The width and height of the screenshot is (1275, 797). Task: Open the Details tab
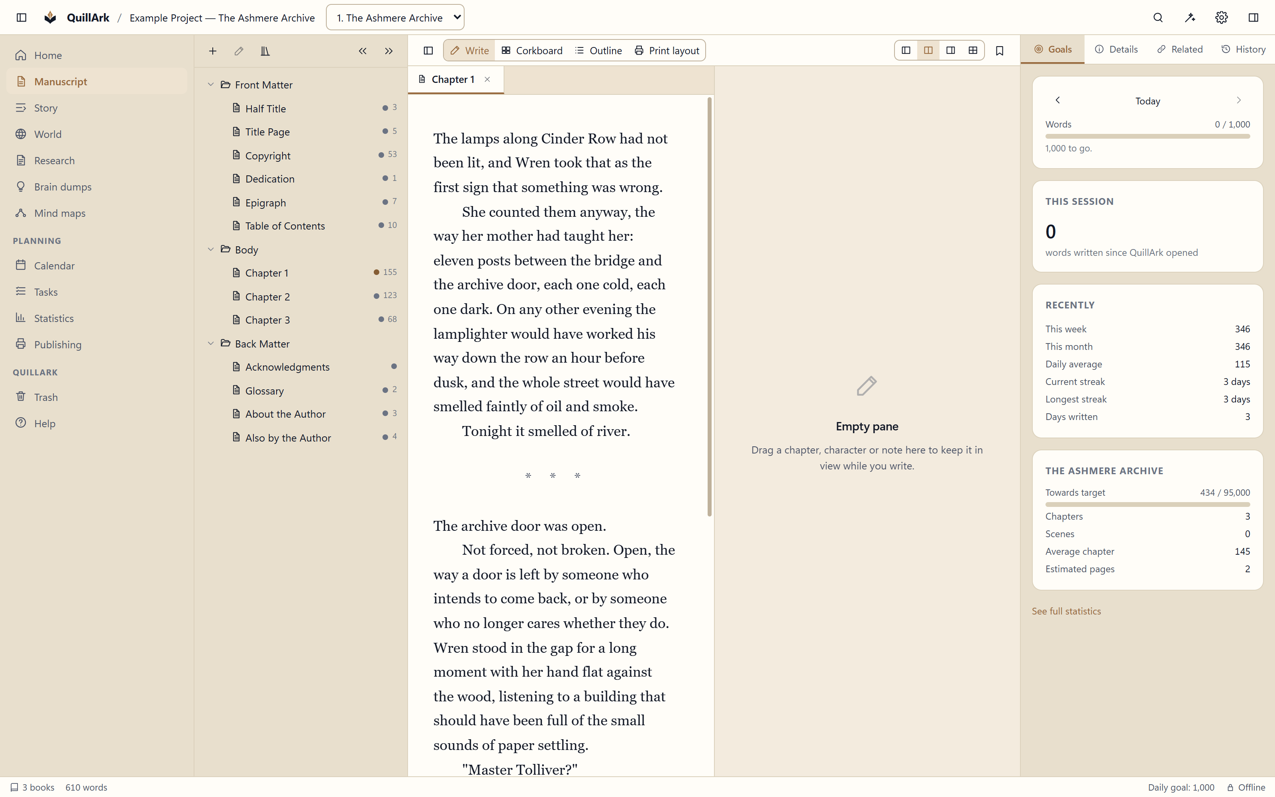pyautogui.click(x=1116, y=49)
